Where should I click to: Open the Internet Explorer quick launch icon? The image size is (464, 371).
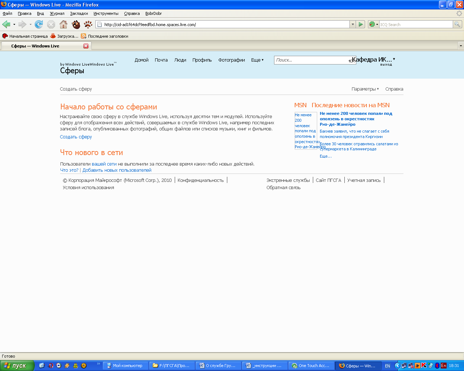[x=42, y=366]
